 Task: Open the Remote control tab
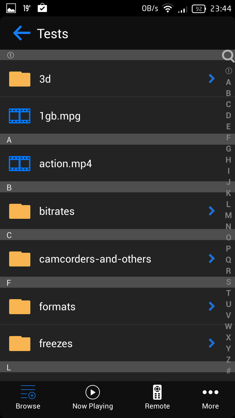point(157,397)
